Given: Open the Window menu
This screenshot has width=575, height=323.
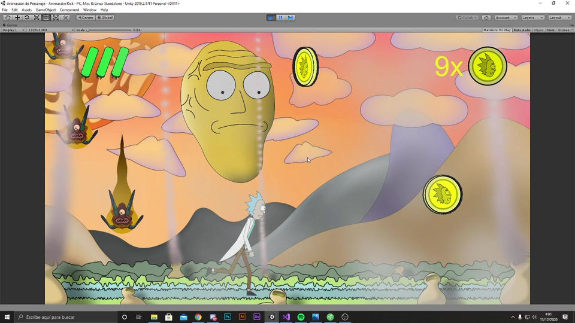Looking at the screenshot, I should click(x=89, y=10).
